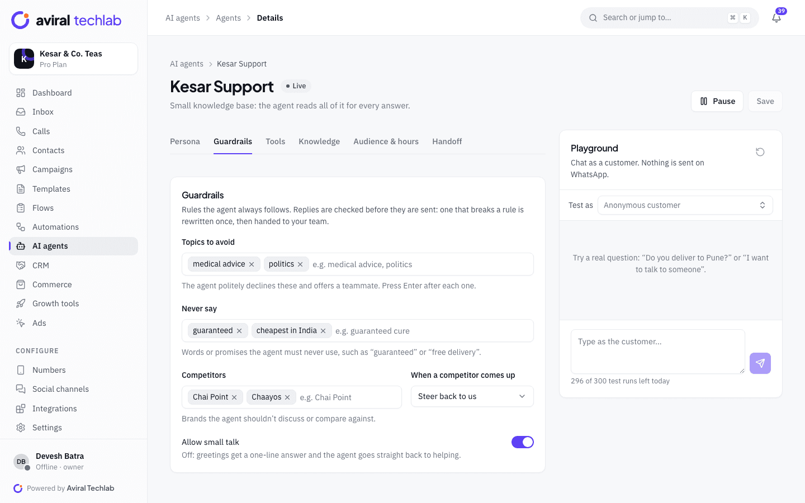Switch to the Knowledge tab

(x=319, y=141)
